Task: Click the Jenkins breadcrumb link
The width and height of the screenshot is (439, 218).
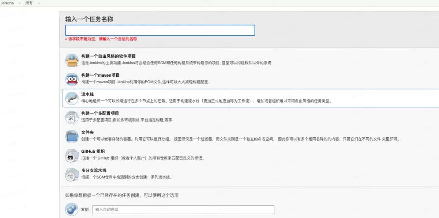Action: pyautogui.click(x=6, y=3)
